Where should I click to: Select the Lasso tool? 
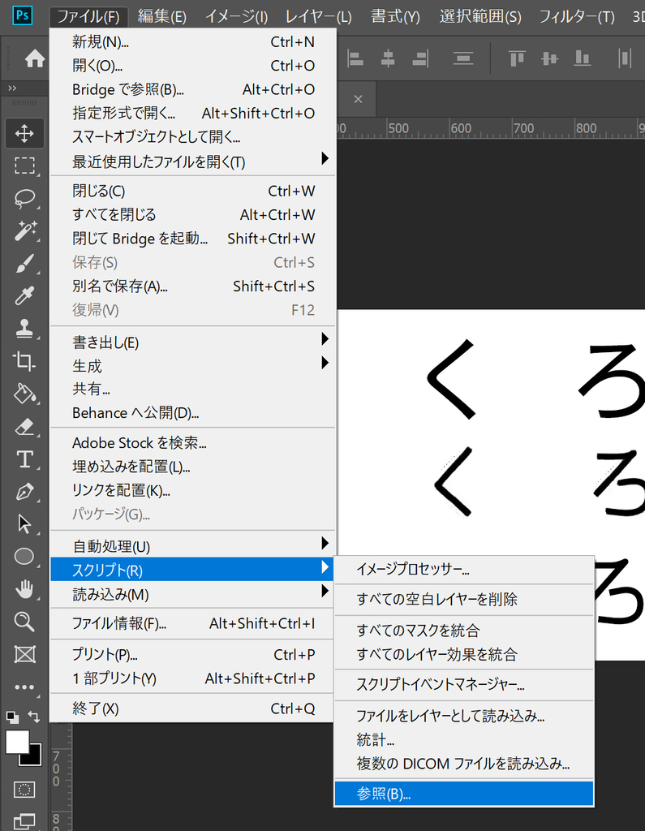pos(24,199)
